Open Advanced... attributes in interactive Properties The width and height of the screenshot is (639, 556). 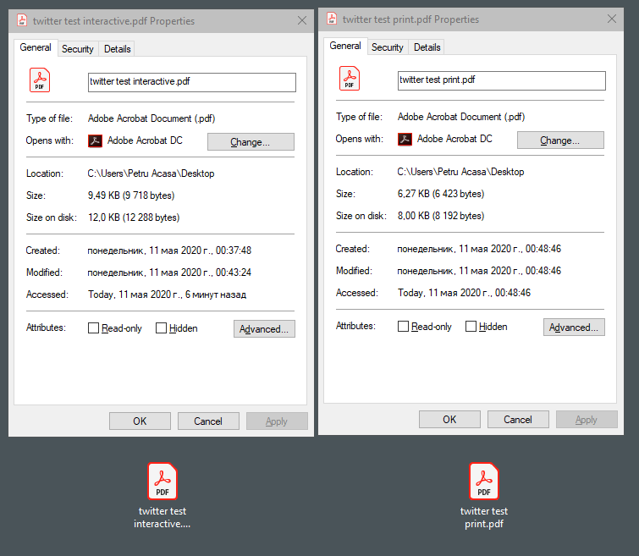click(264, 329)
